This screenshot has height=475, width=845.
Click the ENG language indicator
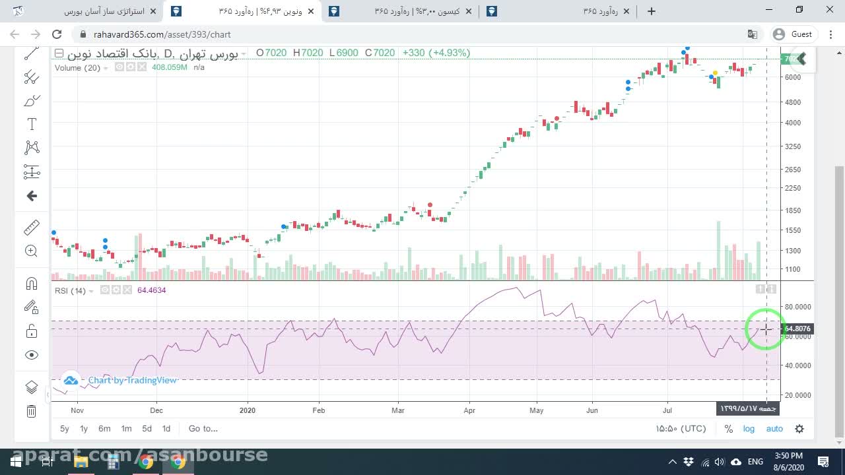click(755, 462)
